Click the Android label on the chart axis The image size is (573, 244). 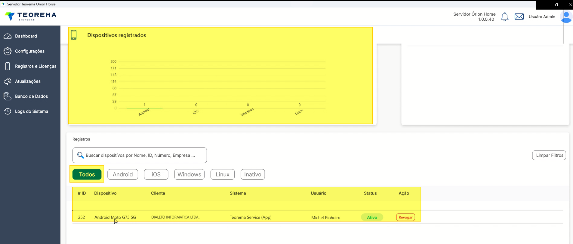point(144,112)
